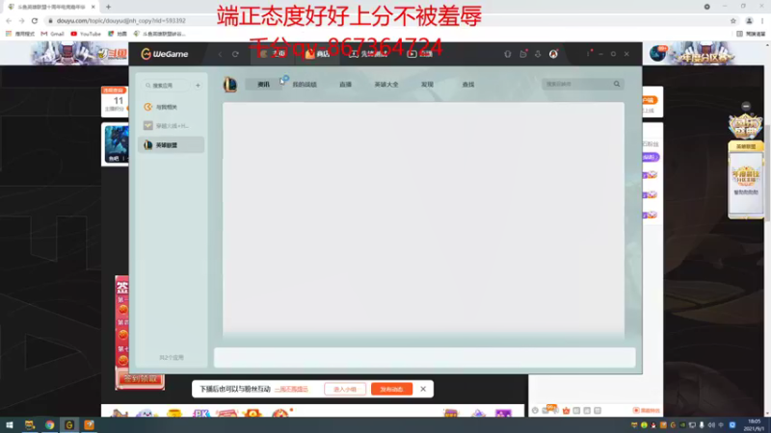Open the reading list in the bookmarks bar
771x433 pixels.
click(x=751, y=34)
